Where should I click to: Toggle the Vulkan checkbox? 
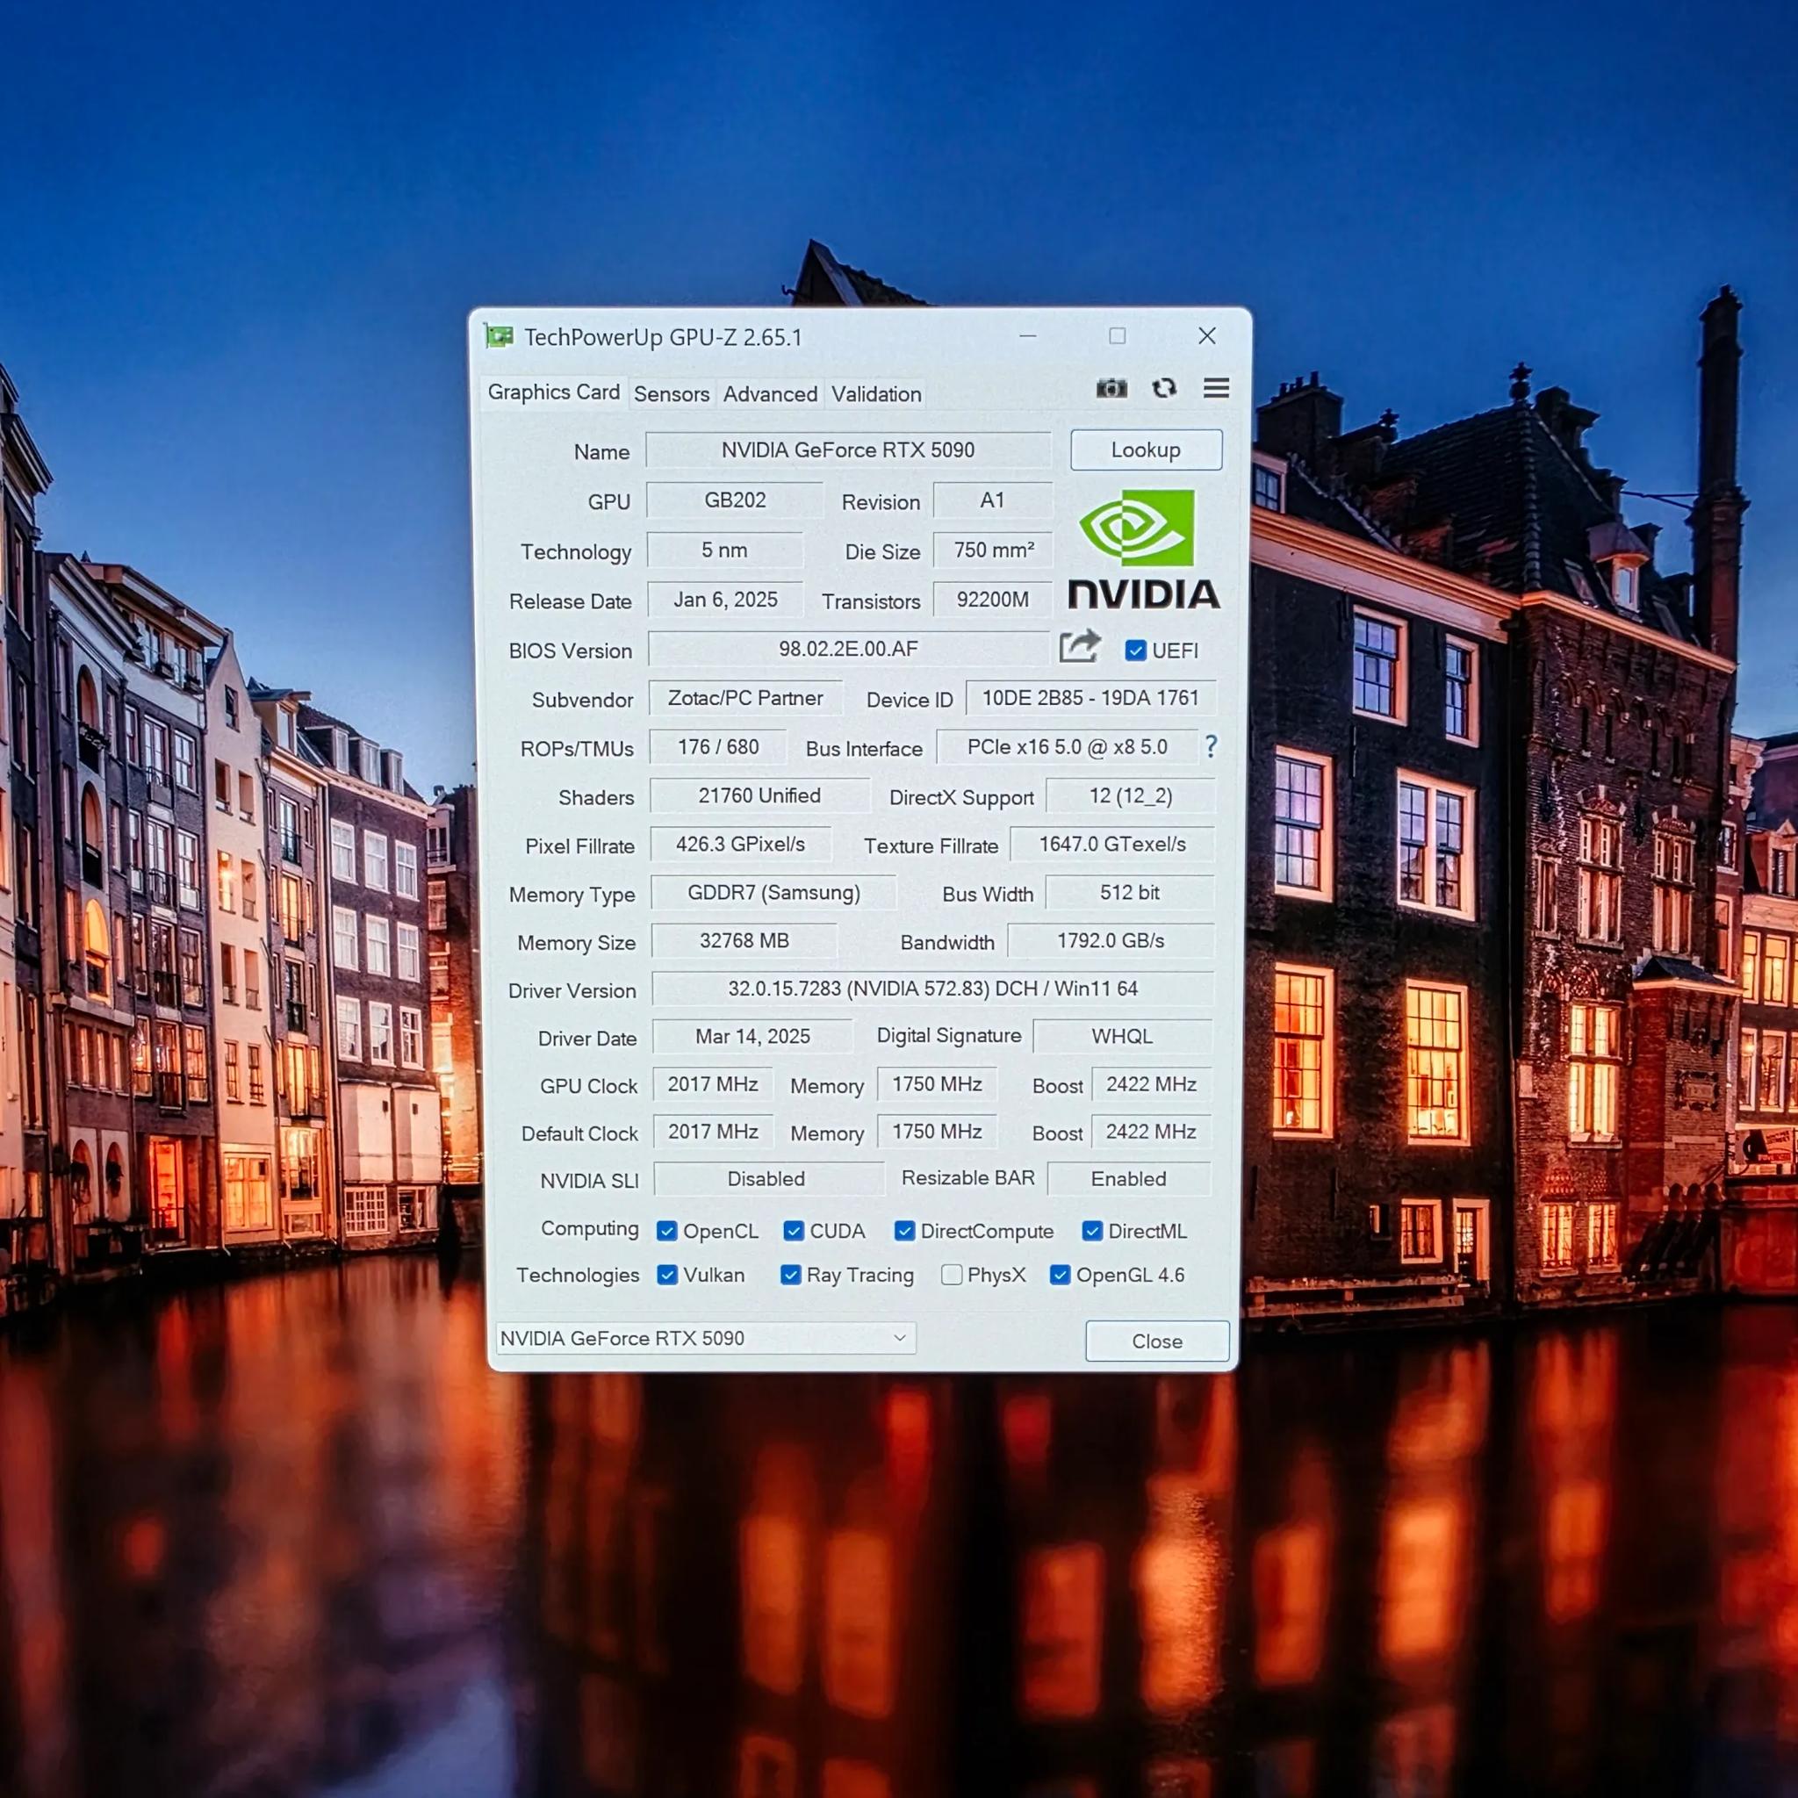(666, 1275)
